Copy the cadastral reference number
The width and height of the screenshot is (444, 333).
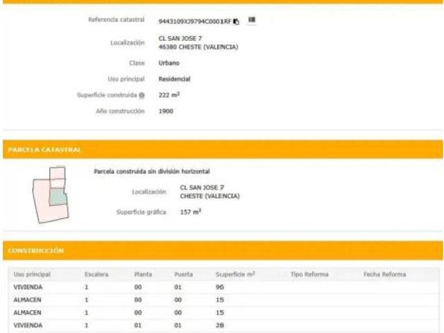236,22
